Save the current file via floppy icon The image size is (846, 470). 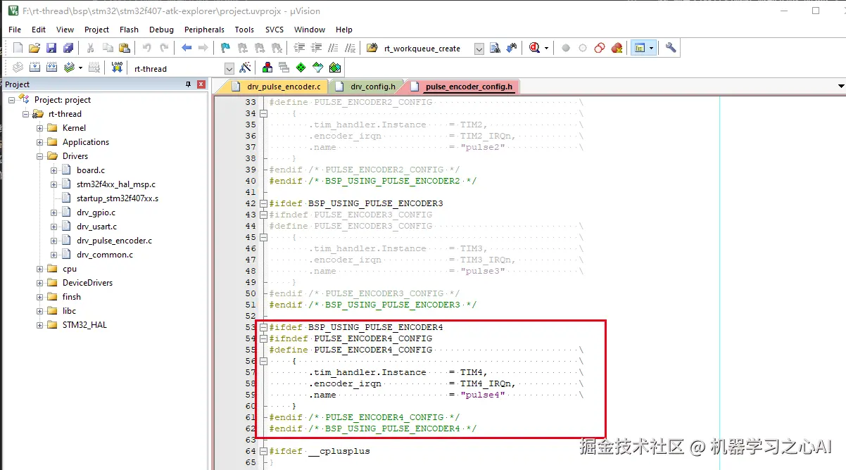51,48
